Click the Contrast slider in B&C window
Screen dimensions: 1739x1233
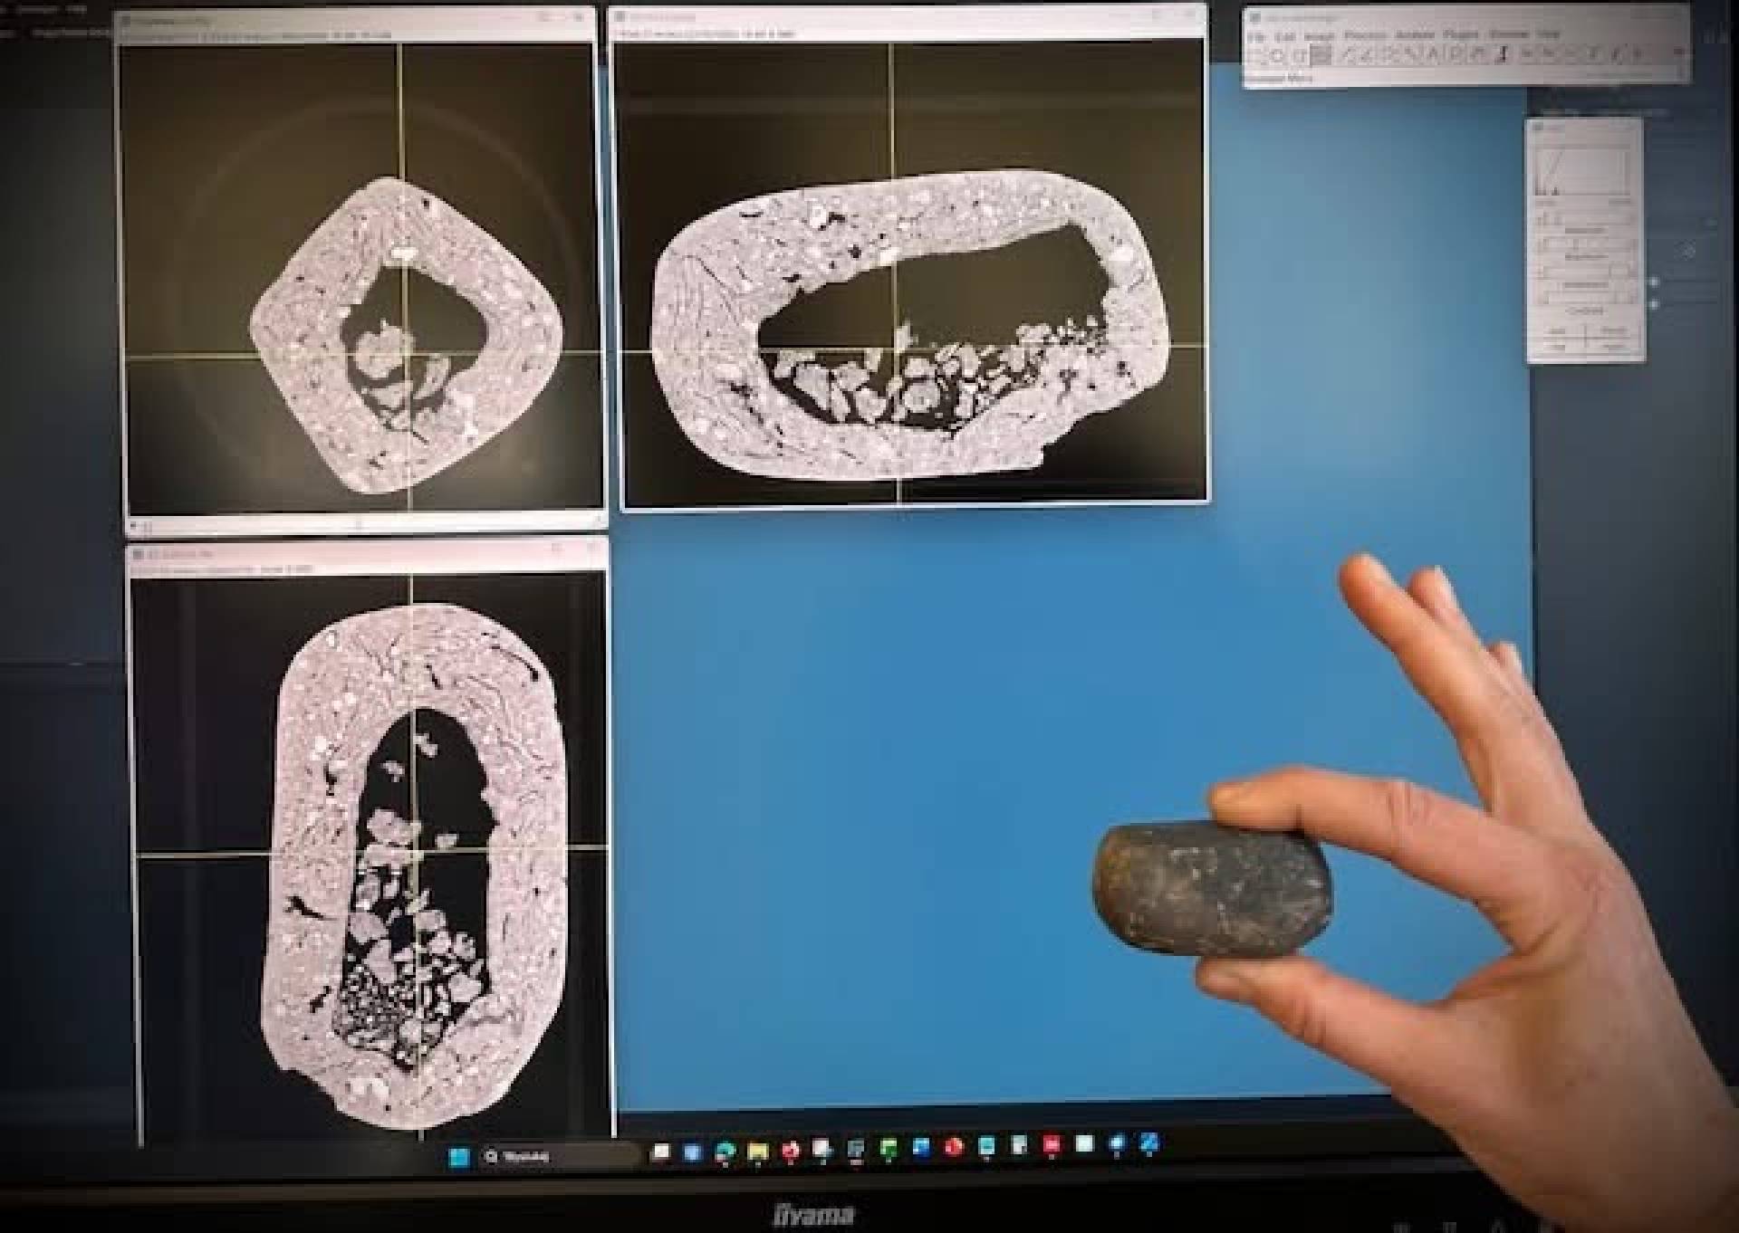(1585, 298)
